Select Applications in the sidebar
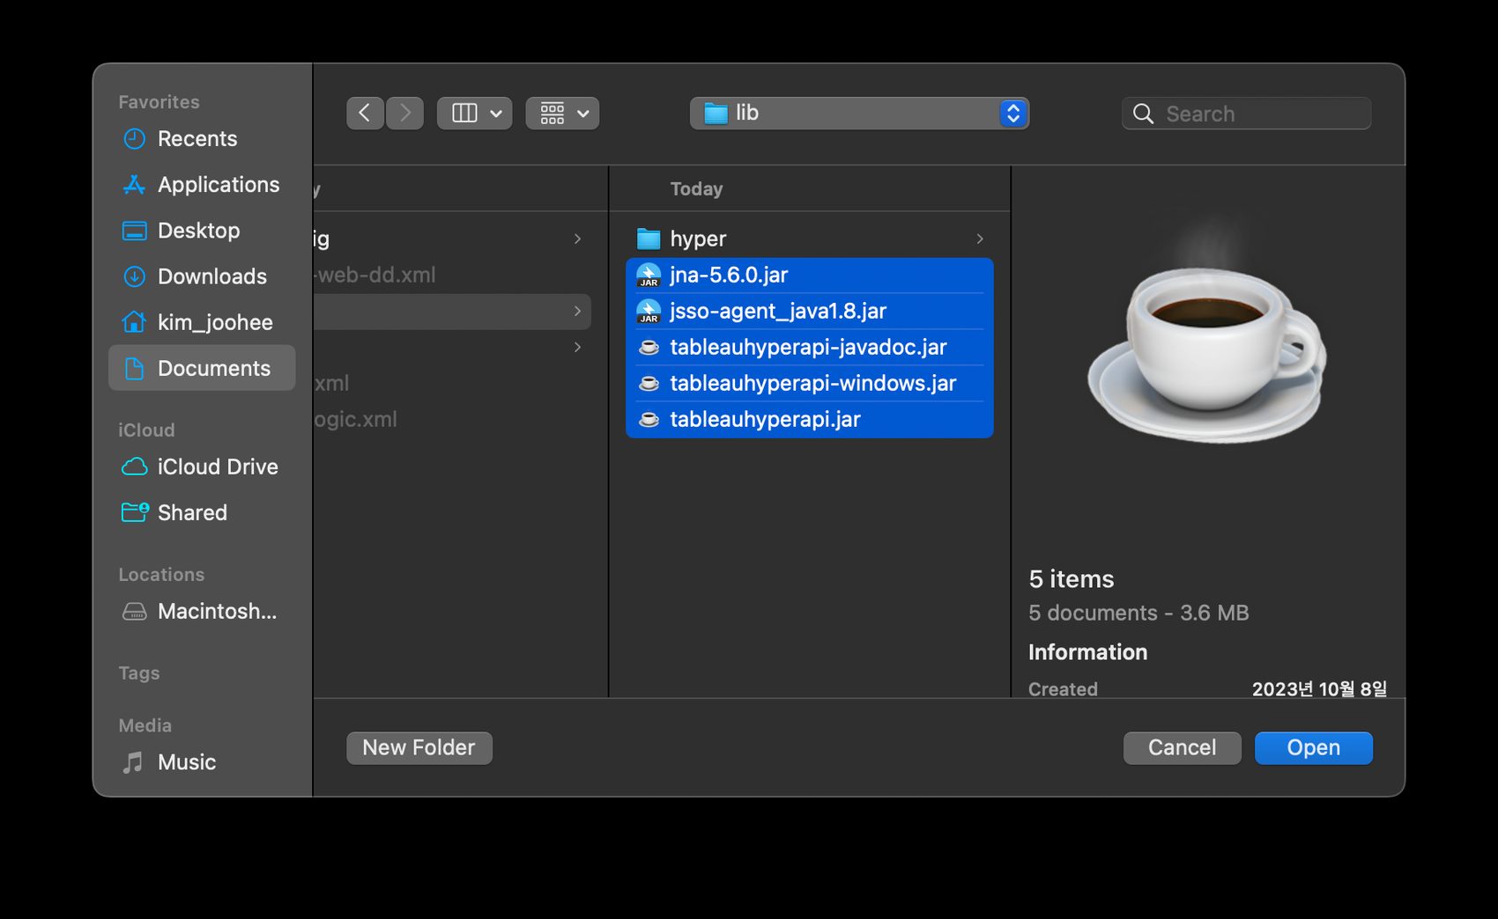The width and height of the screenshot is (1498, 919). pos(218,185)
